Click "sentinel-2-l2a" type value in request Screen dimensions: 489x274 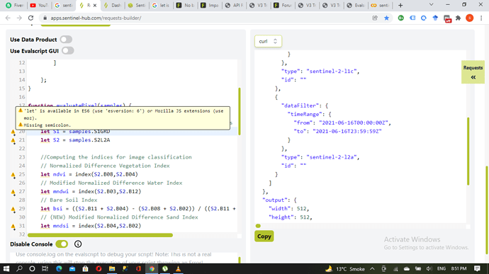[x=331, y=157]
